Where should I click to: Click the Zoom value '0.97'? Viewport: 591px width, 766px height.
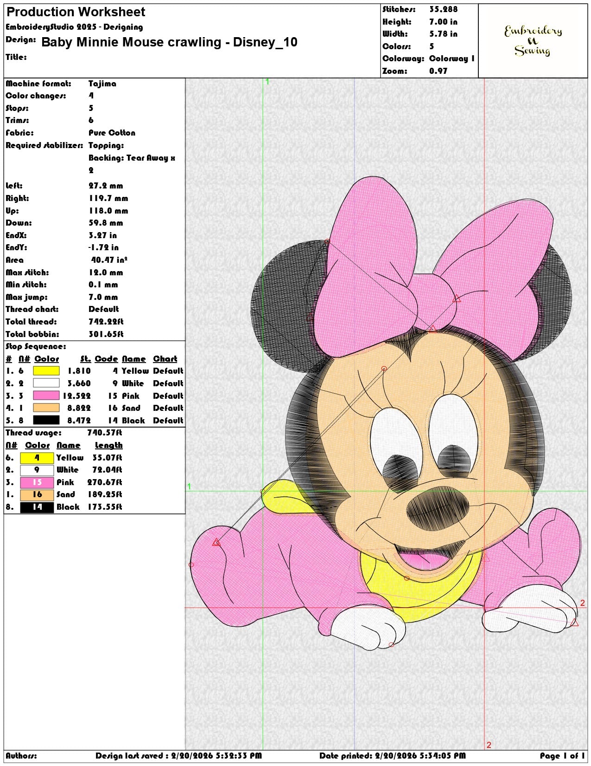[438, 71]
